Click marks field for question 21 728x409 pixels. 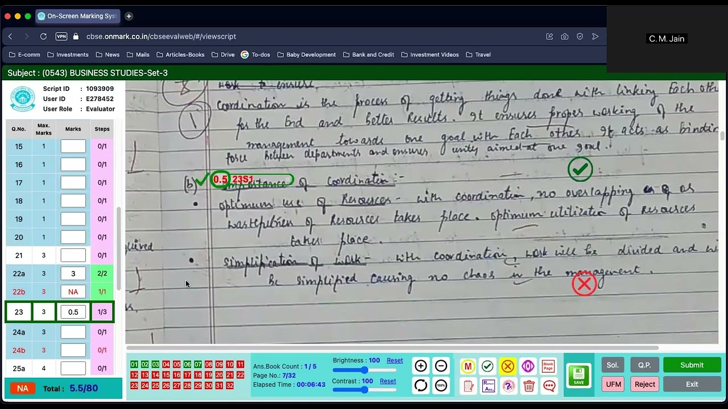point(73,256)
